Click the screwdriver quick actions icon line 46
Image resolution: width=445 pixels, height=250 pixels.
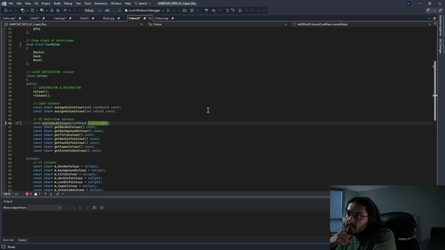pyautogui.click(x=17, y=123)
